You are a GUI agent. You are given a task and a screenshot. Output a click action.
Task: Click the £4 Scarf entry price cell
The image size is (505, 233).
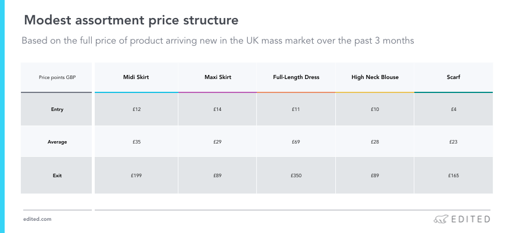point(453,109)
